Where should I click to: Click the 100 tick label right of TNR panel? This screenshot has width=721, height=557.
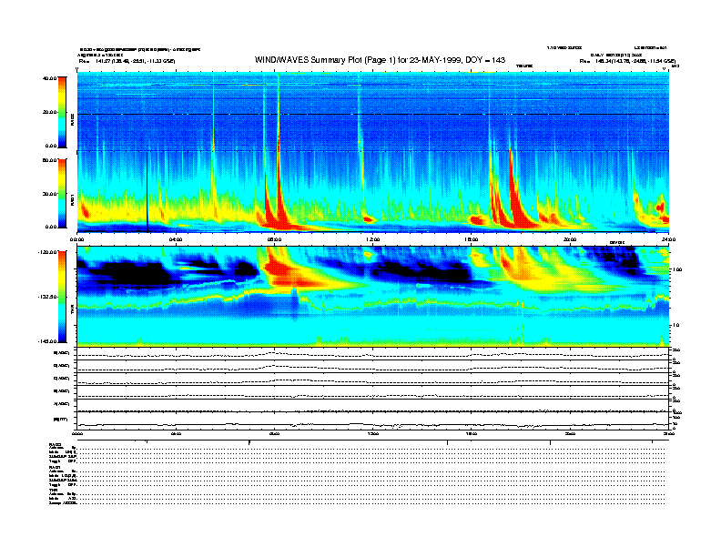tap(677, 269)
